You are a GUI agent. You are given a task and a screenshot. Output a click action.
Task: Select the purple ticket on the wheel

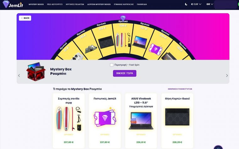coord(155,49)
